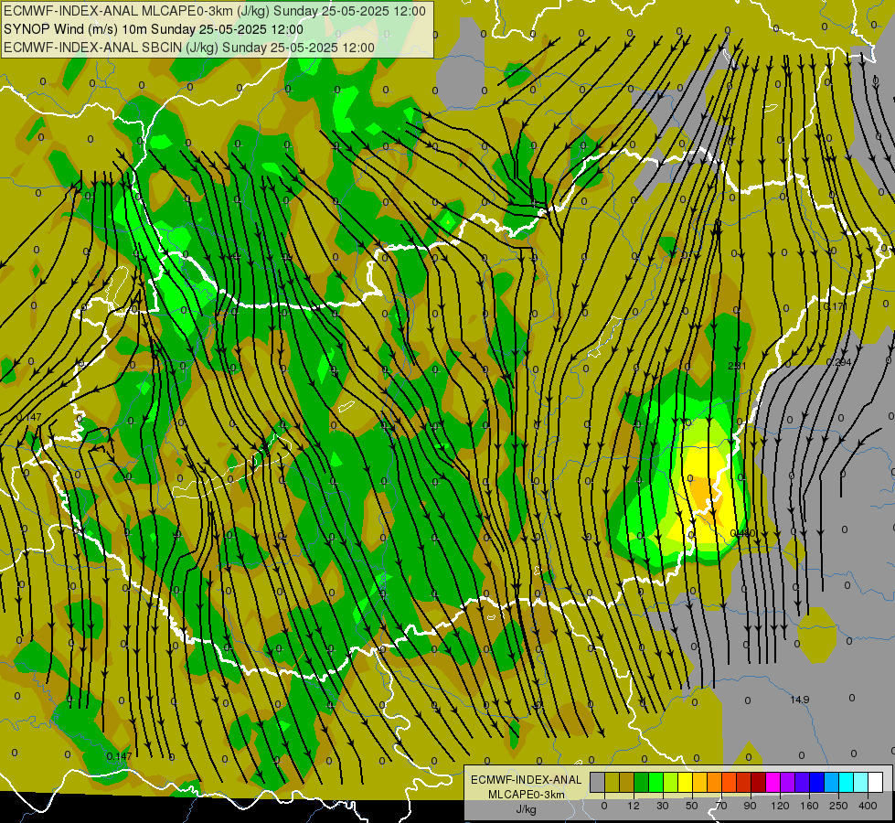Click the red legend swatch before 90
Screen dimensions: 895x823
pos(744,782)
